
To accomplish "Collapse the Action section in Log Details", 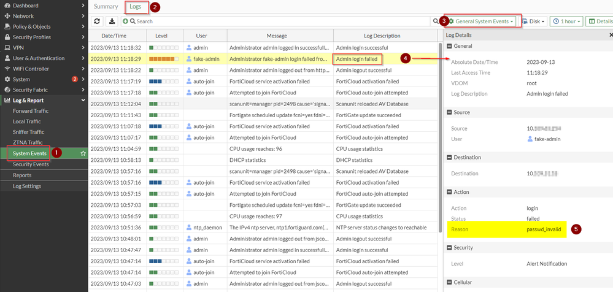I will (449, 192).
